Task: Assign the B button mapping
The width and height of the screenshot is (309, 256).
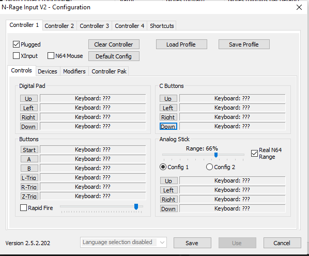Action: click(x=29, y=168)
